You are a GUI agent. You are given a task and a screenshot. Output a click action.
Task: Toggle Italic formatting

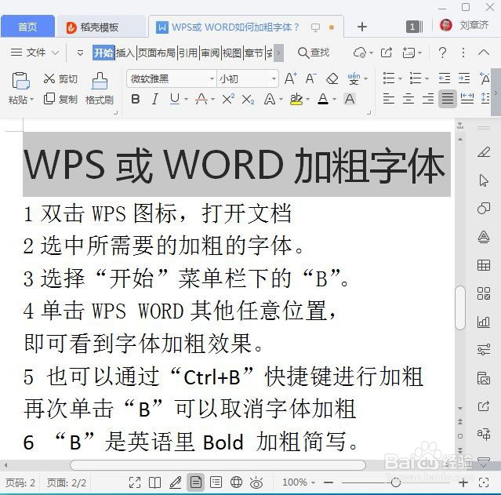[x=155, y=99]
